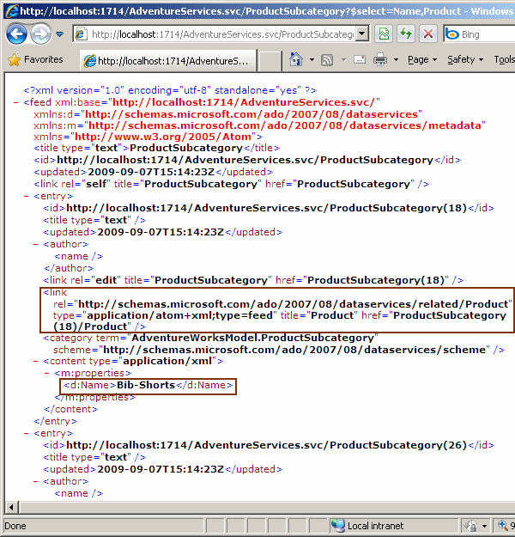515x537 pixels.
Task: Open the Compatibility View icon
Action: [384, 34]
